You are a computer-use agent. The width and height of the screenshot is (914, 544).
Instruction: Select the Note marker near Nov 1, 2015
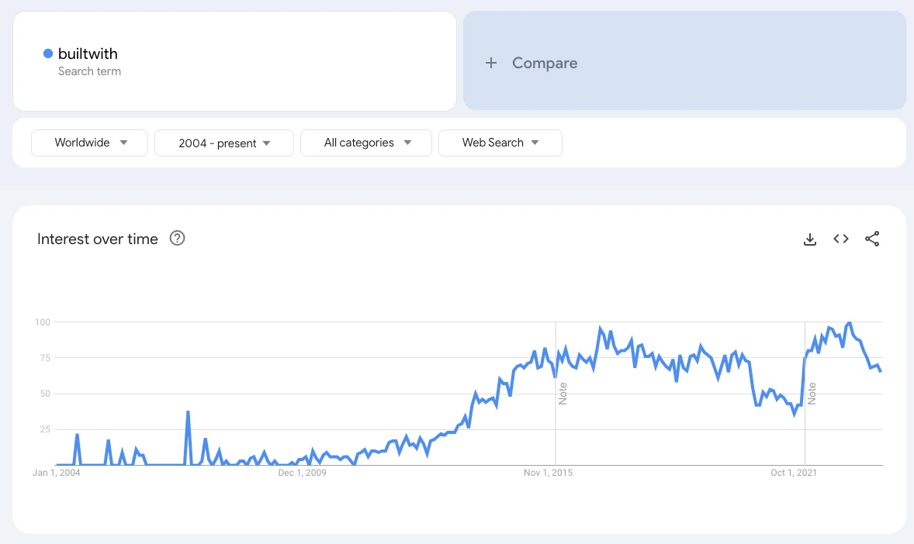pos(563,393)
